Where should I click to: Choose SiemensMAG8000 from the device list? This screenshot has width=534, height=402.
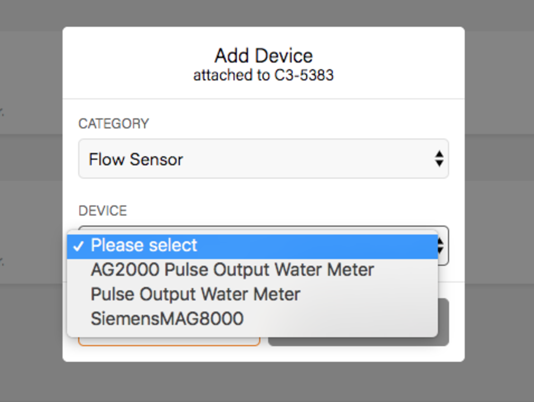[x=167, y=319]
